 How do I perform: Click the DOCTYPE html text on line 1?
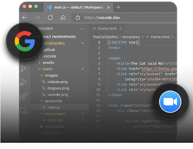point(124,42)
